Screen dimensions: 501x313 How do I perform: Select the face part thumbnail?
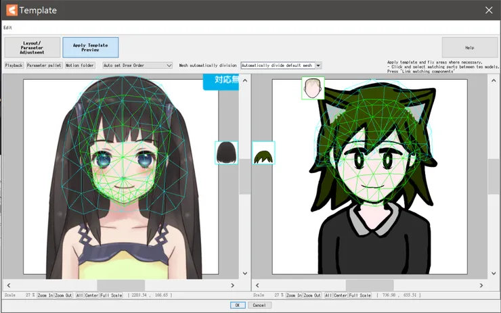click(313, 88)
